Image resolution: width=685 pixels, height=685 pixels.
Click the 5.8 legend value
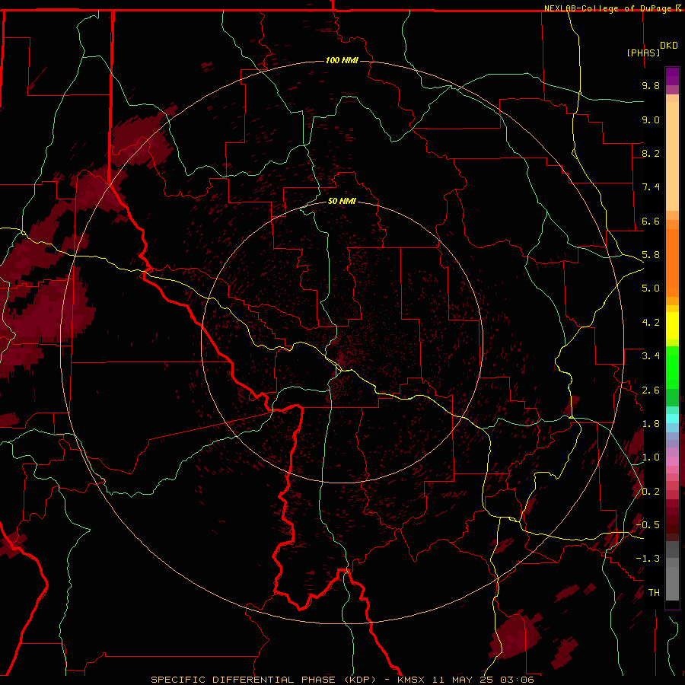[651, 255]
